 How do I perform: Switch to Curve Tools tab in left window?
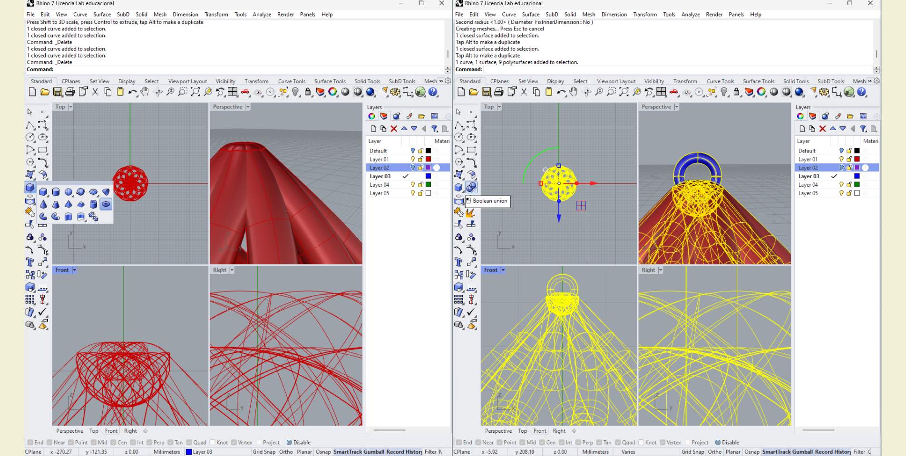(x=292, y=81)
